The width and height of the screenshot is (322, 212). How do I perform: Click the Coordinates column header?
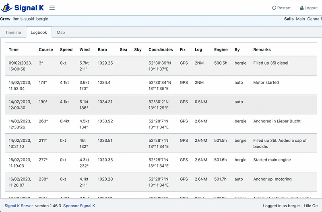[x=161, y=50]
